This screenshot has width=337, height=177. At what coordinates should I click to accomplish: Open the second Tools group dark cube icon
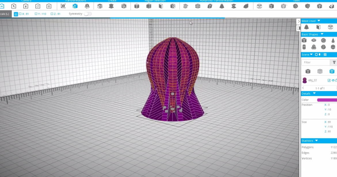point(271,6)
